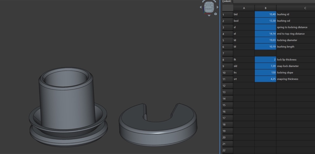Select column A header
This screenshot has height=154, width=315.
pos(244,8)
